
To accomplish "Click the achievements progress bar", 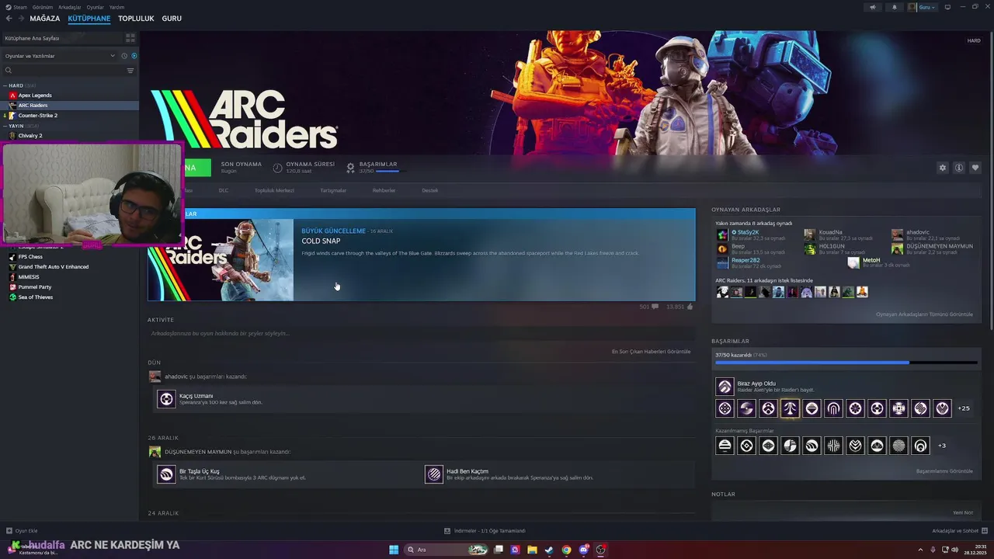I will (x=846, y=363).
